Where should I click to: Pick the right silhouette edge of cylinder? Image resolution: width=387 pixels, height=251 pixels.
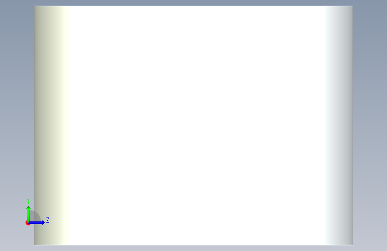point(353,125)
